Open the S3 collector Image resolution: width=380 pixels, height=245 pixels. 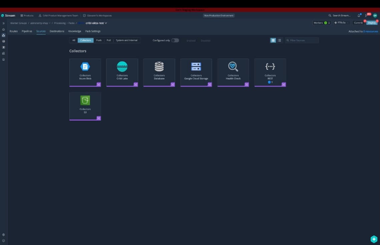tap(85, 105)
